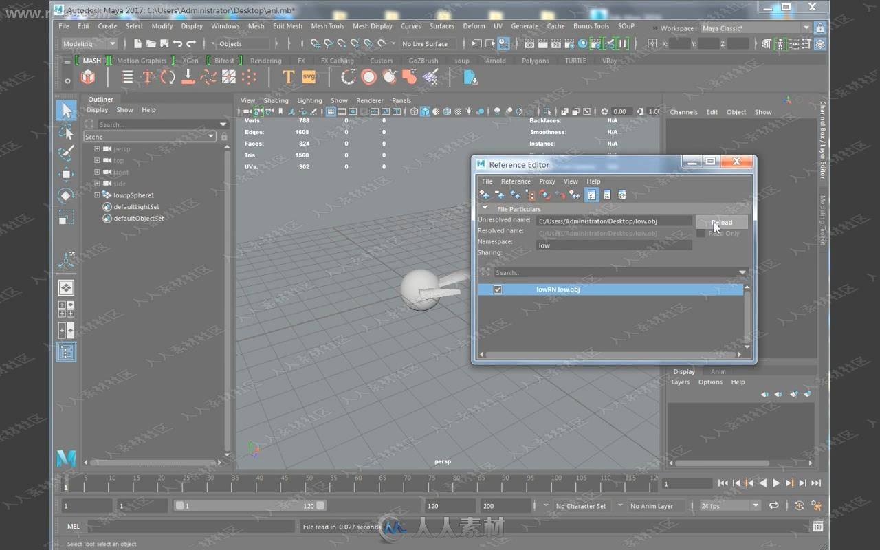
Task: Open Reference menu in Reference Editor
Action: tap(516, 181)
